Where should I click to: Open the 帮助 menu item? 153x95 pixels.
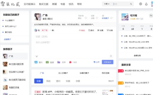point(79,4)
